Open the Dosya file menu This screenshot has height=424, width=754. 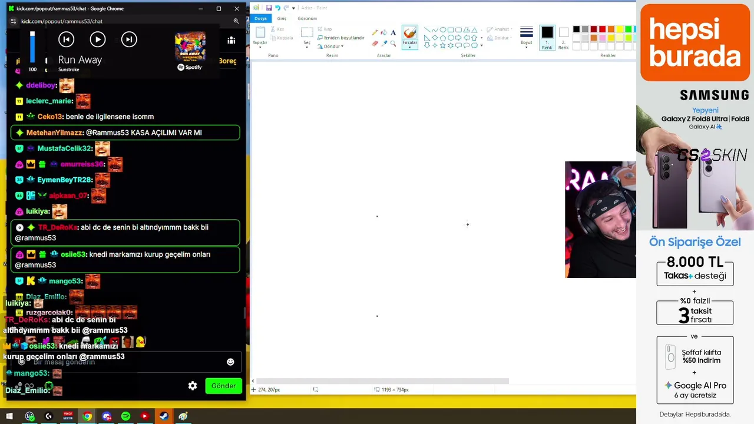(260, 18)
